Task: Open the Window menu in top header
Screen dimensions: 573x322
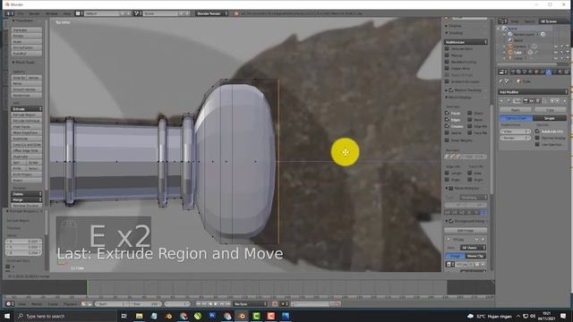Action: [52, 13]
